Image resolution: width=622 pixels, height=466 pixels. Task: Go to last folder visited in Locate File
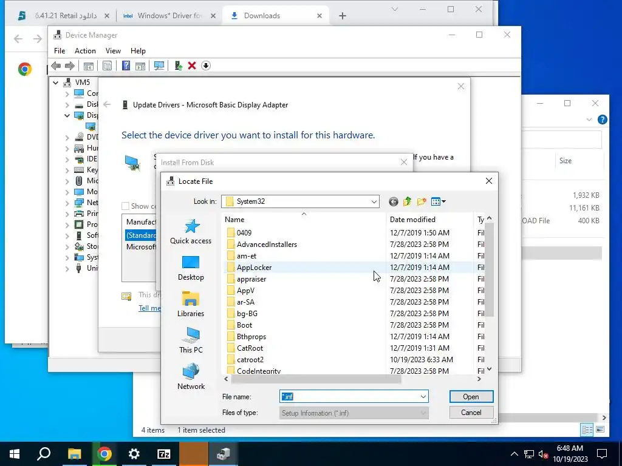[393, 201]
